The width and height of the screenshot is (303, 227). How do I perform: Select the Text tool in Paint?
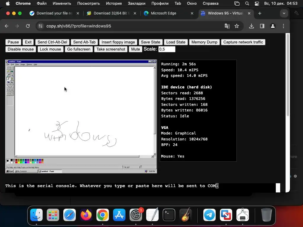[12, 82]
